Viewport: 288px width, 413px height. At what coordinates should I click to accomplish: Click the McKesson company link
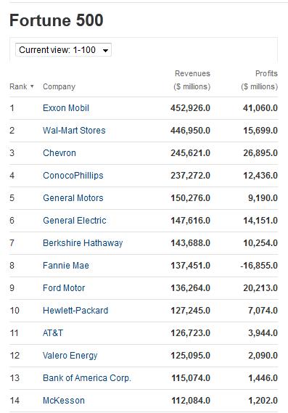[64, 401]
